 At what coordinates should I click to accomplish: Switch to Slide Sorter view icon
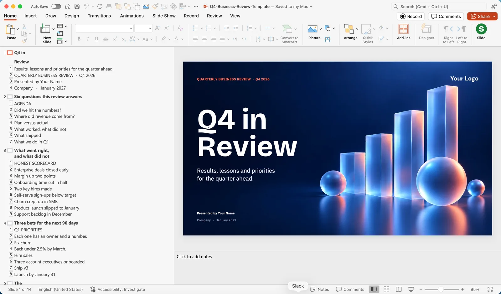(x=386, y=289)
